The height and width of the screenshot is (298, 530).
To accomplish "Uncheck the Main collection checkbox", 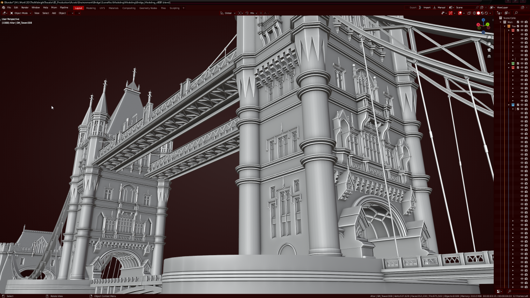I will pos(517,22).
